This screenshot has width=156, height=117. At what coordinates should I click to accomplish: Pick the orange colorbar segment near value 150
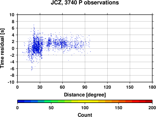pyautogui.click(x=119, y=101)
